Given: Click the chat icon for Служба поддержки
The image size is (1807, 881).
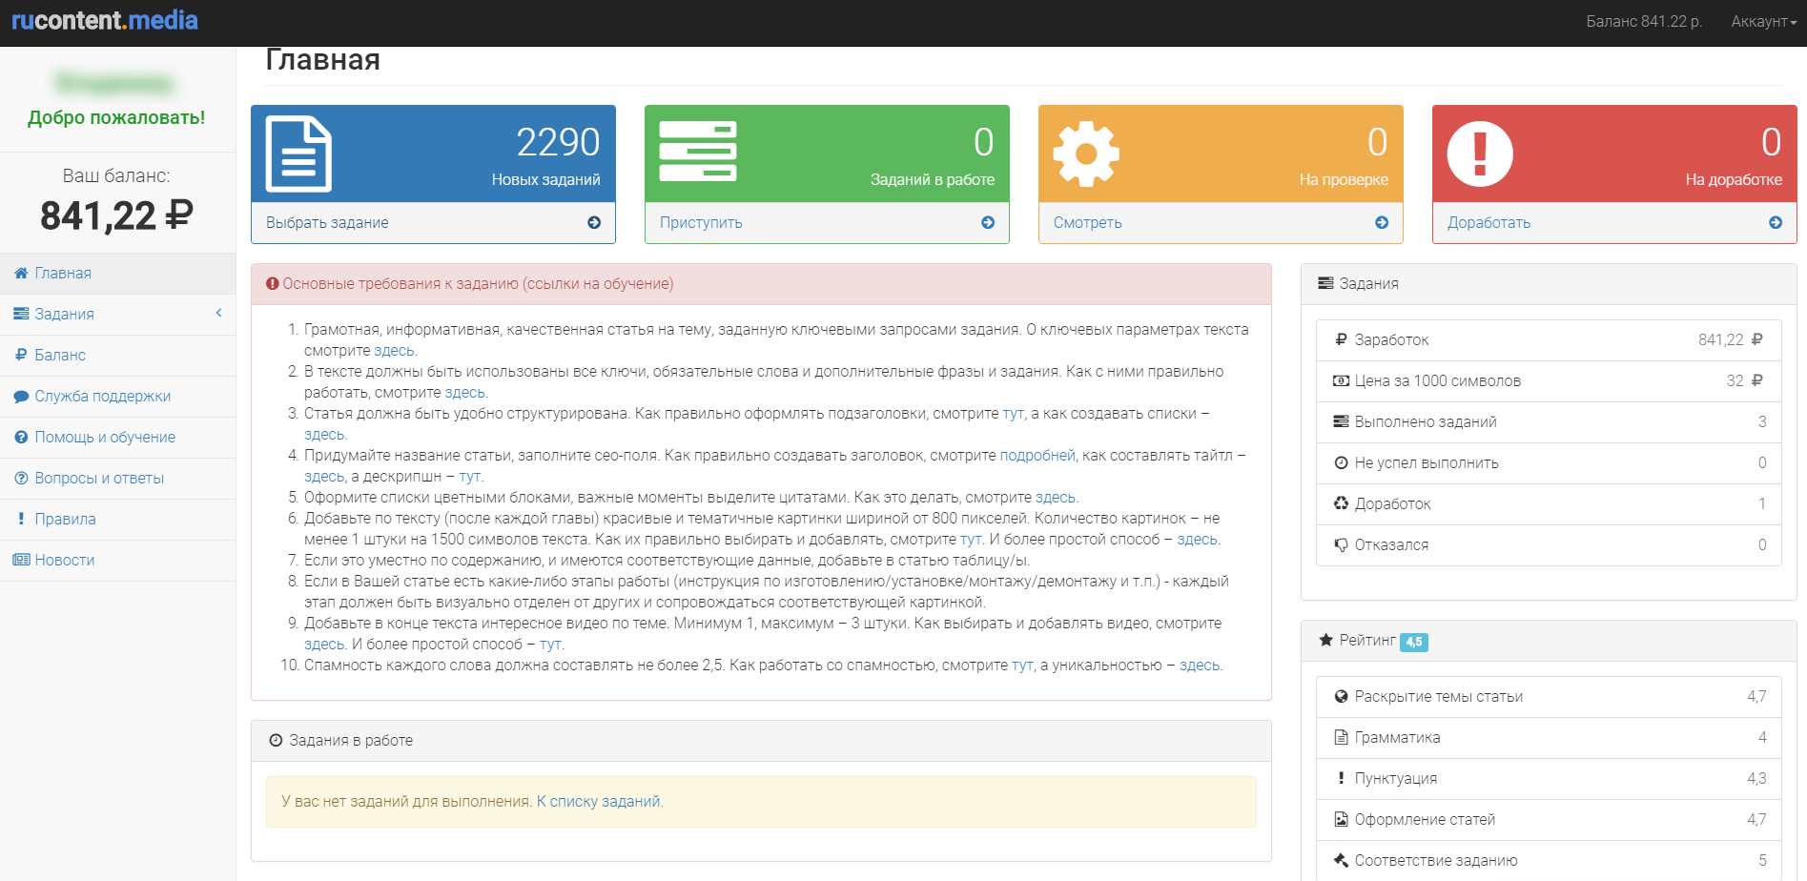Looking at the screenshot, I should click(x=20, y=396).
